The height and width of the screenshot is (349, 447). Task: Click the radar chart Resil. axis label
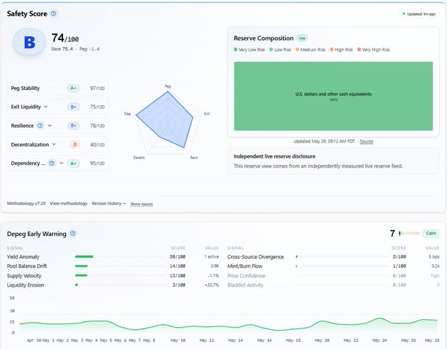194,157
